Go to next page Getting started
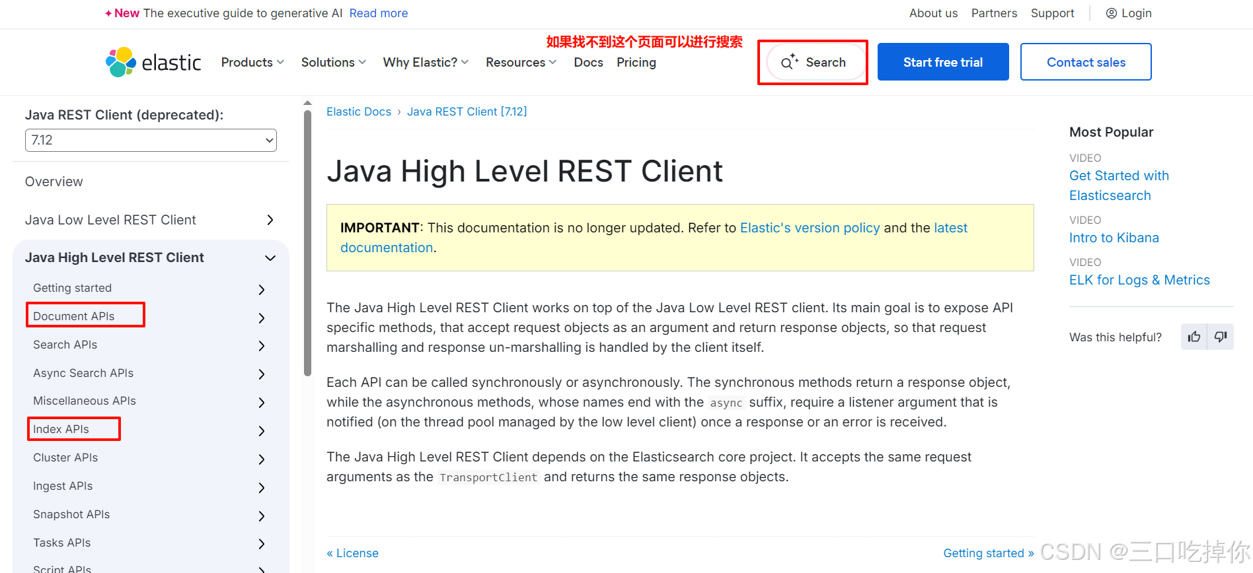Image resolution: width=1253 pixels, height=573 pixels. 988,553
